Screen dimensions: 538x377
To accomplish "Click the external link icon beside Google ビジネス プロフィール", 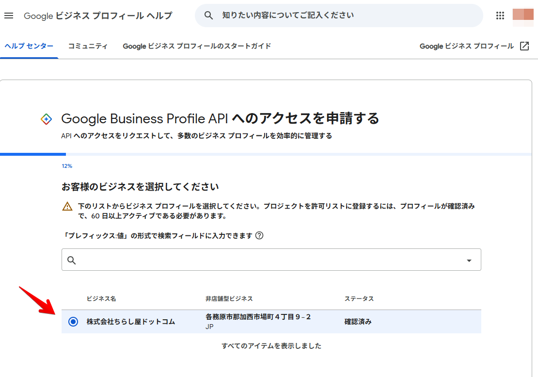I will [x=524, y=46].
